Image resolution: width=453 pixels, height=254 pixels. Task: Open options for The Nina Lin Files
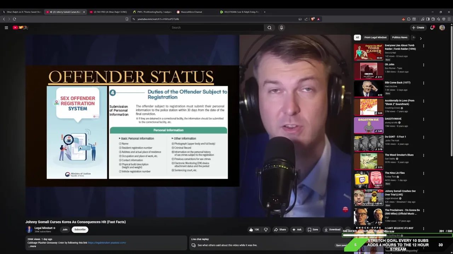coord(423,174)
